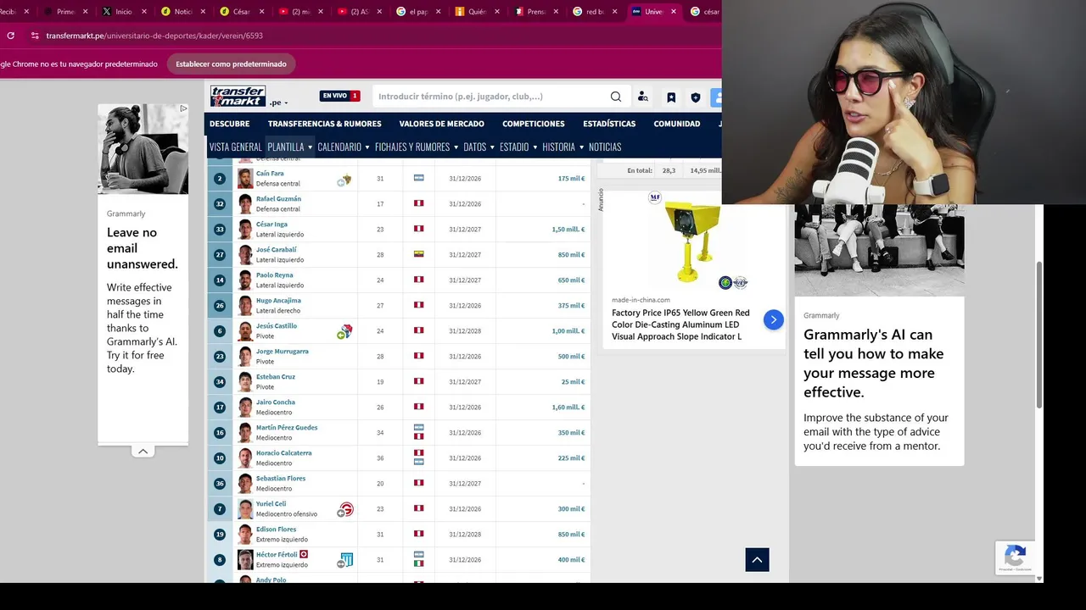The width and height of the screenshot is (1086, 610).
Task: Click shirt number 36 of Sebastian Flores
Action: [220, 484]
